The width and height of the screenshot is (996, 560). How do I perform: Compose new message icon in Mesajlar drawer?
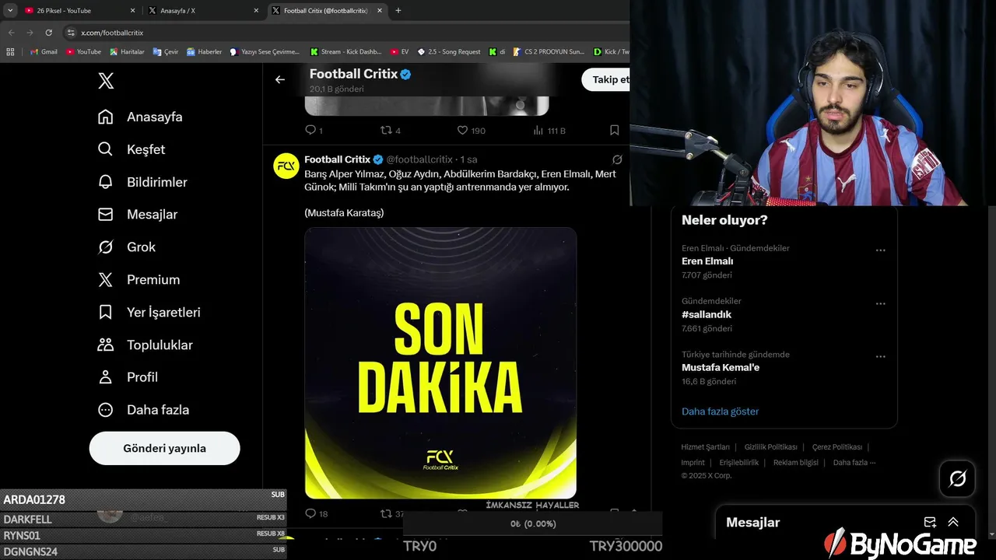929,522
